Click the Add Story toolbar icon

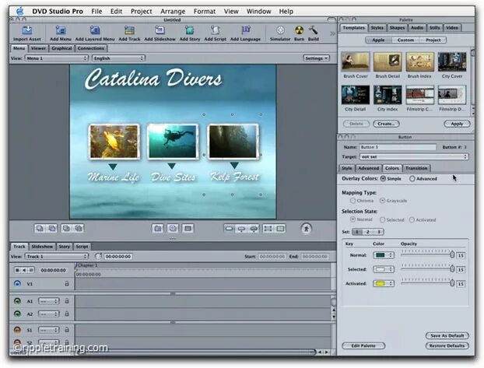[190, 30]
